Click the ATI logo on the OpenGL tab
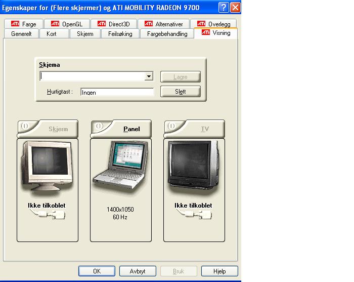Viewport: 354px width, 282px height. 55,23
